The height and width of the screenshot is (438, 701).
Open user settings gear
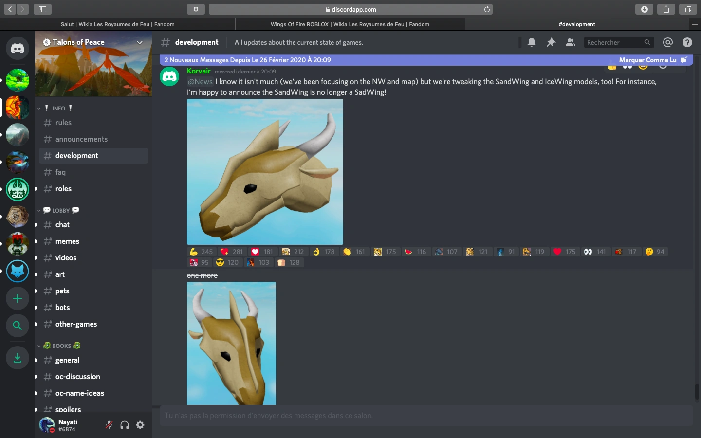pos(140,425)
